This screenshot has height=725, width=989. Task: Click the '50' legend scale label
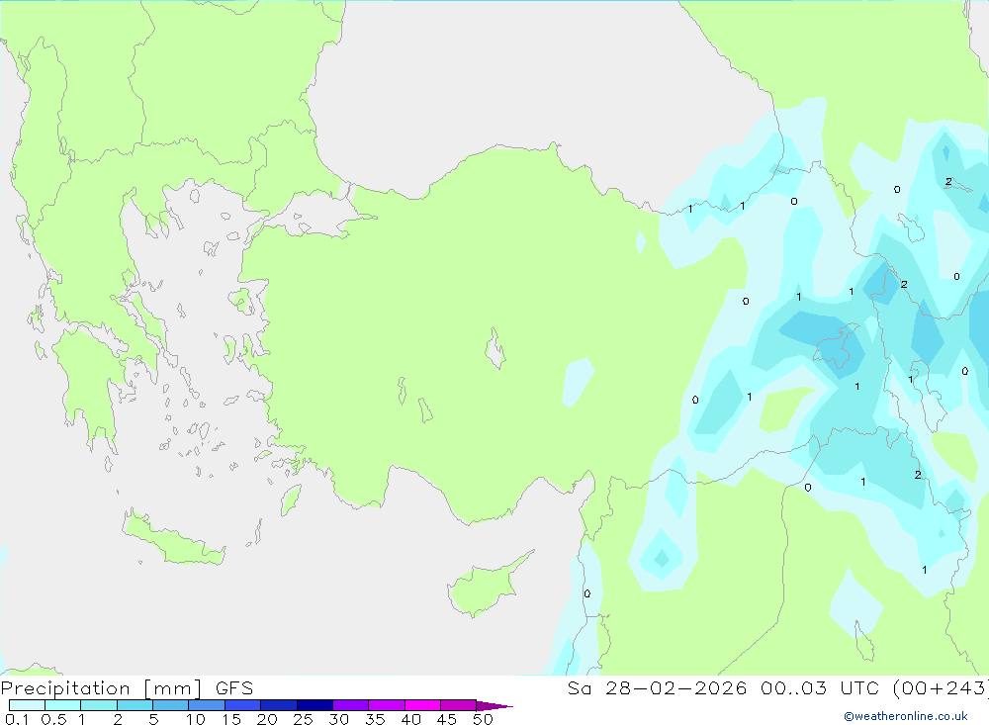click(x=483, y=719)
